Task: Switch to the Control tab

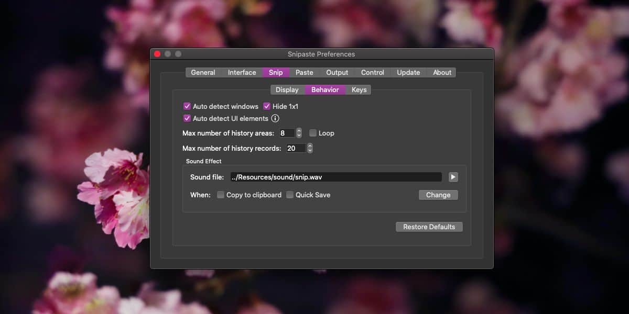Action: click(x=373, y=73)
